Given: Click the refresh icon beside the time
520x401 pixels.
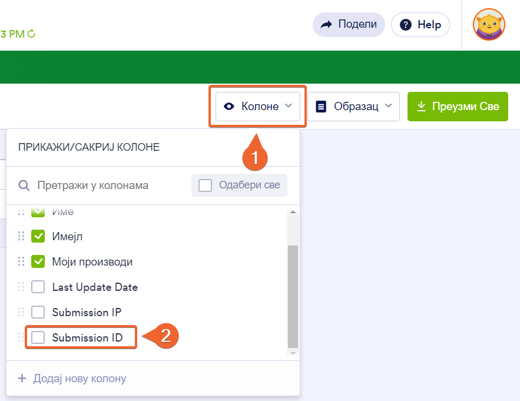Looking at the screenshot, I should click(x=31, y=34).
